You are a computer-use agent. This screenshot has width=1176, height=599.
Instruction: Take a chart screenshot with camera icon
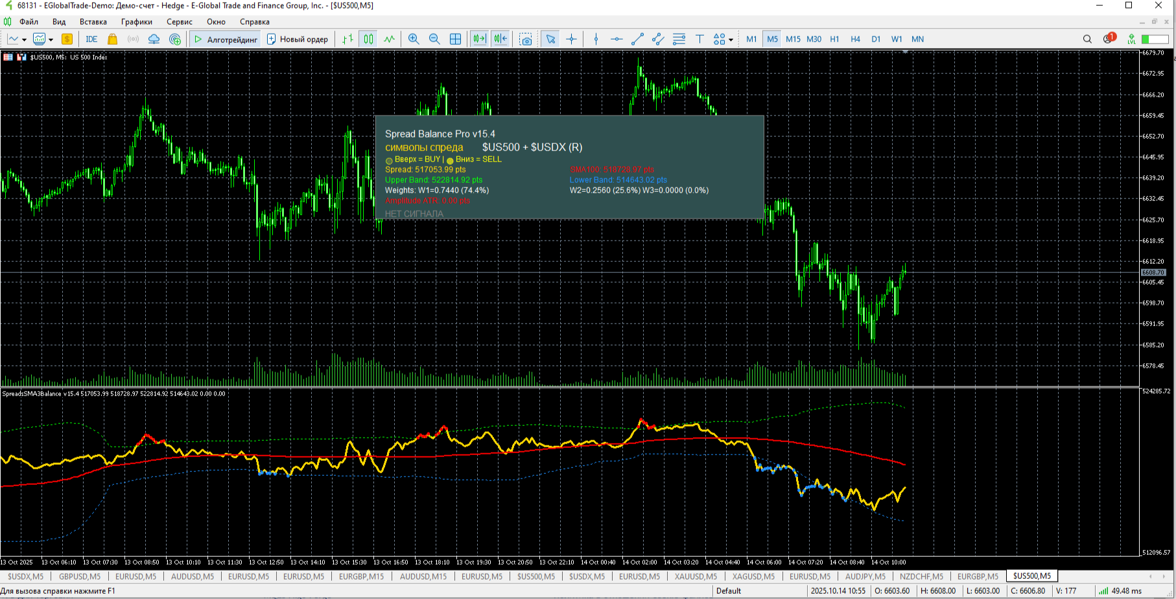(526, 39)
